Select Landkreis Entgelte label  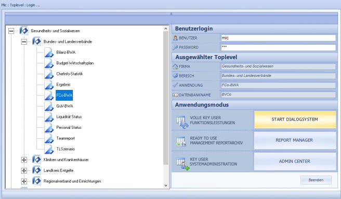58,170
